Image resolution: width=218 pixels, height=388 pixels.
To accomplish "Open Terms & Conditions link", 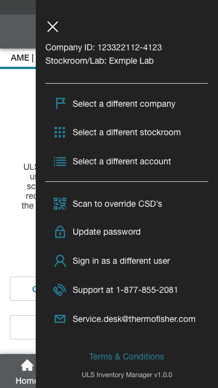I will 127,356.
